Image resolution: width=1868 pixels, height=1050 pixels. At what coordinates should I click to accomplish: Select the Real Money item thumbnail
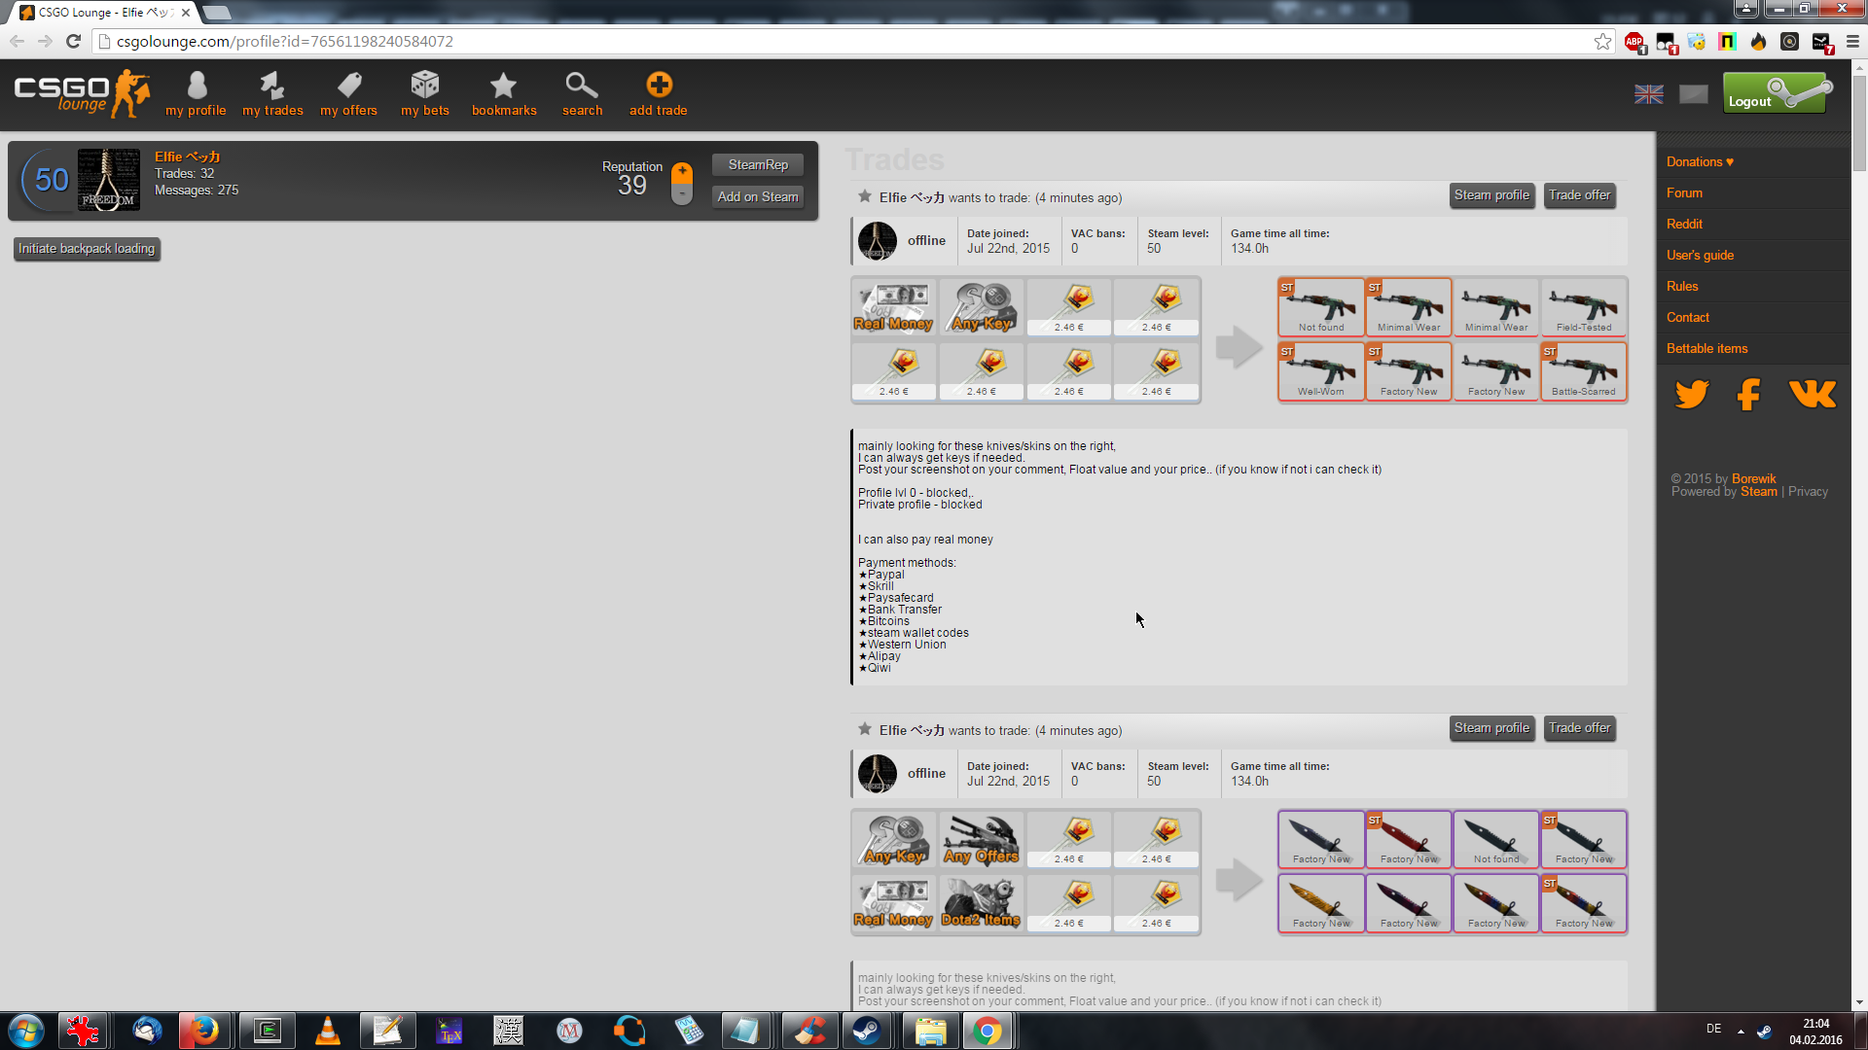pyautogui.click(x=893, y=307)
